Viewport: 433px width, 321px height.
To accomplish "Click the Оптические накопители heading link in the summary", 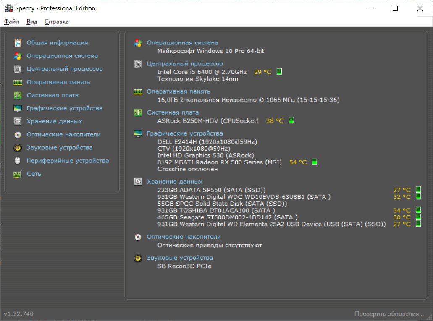I will coord(184,237).
